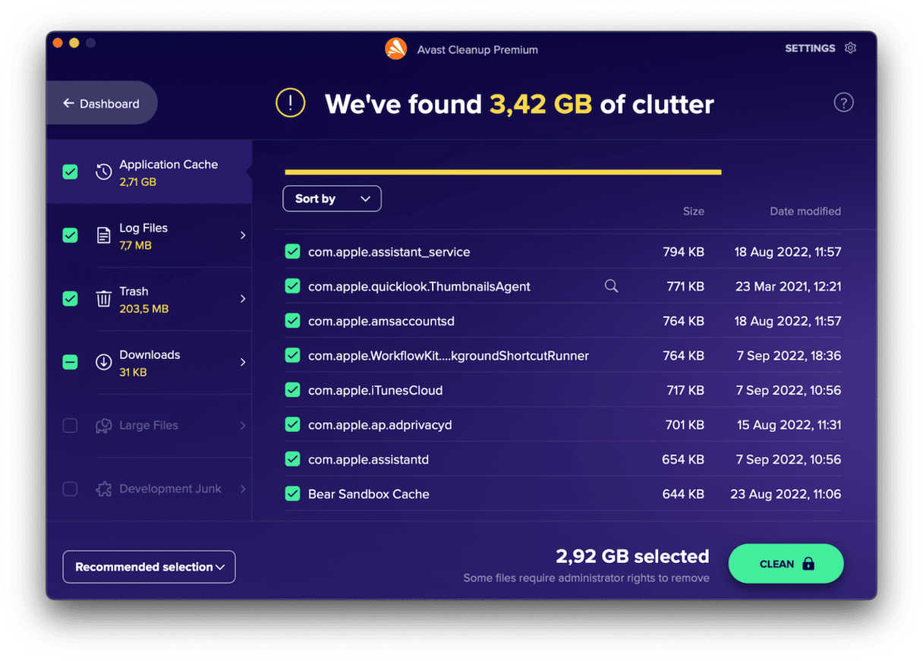
Task: Enable Development Junk category checkbox
Action: 70,489
